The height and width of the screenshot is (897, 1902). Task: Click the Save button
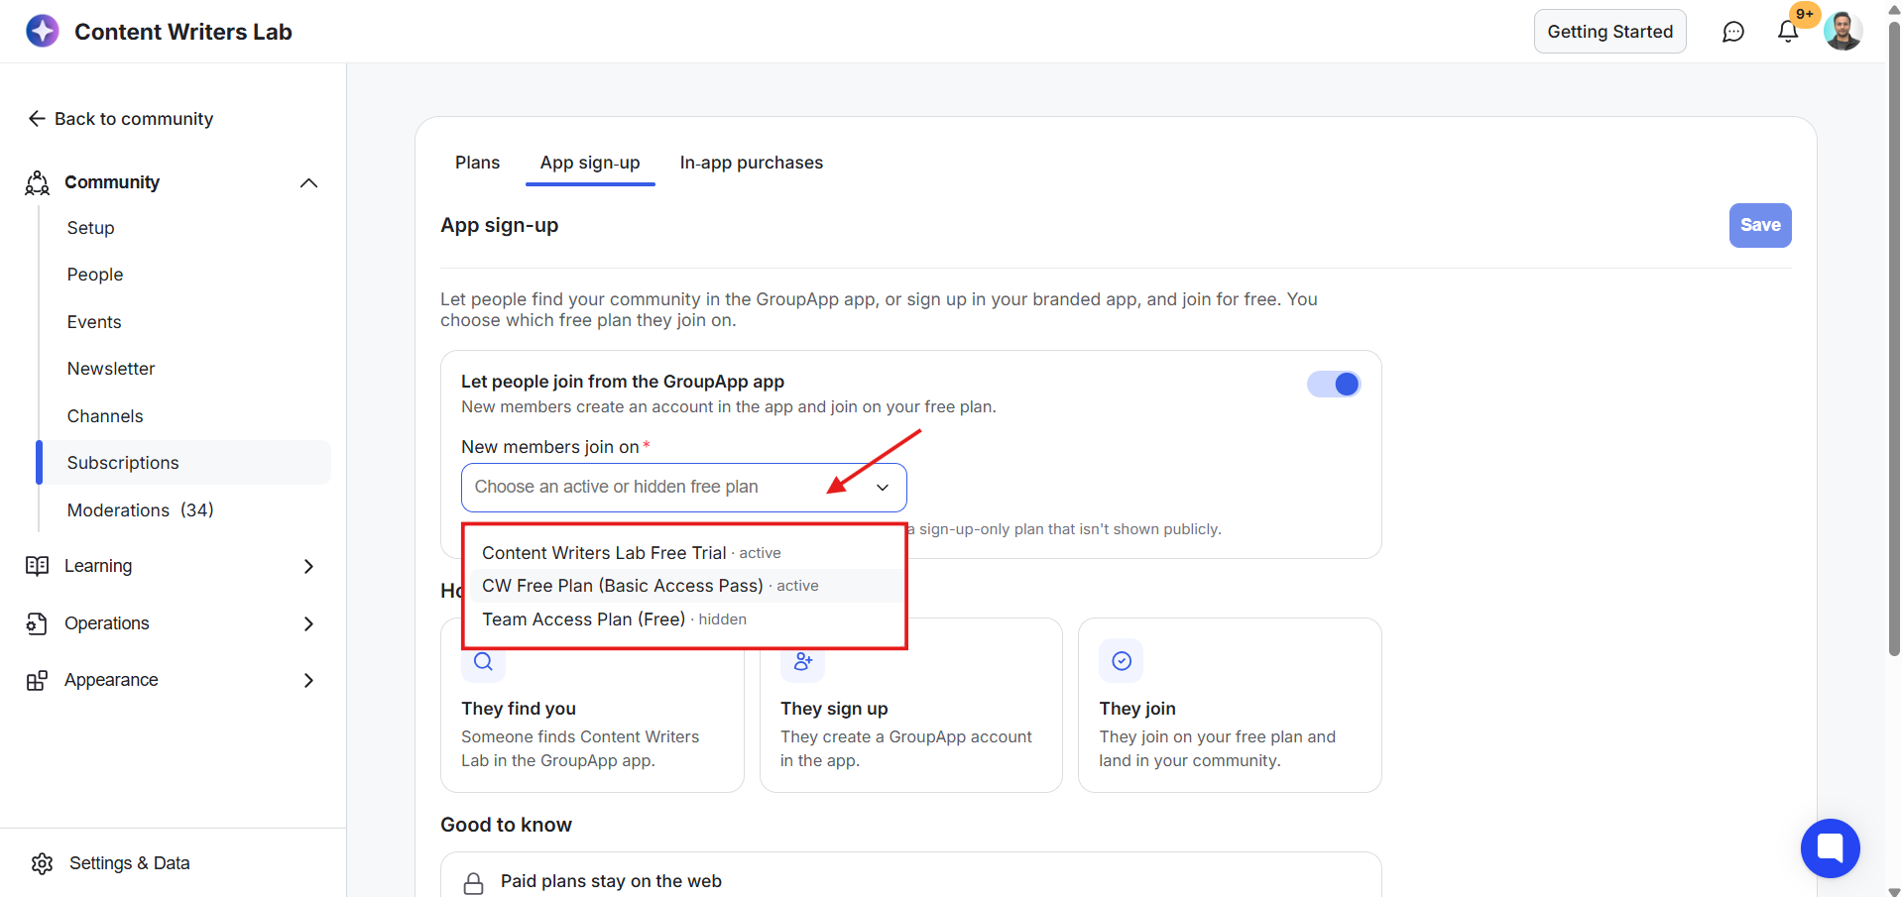coord(1760,225)
